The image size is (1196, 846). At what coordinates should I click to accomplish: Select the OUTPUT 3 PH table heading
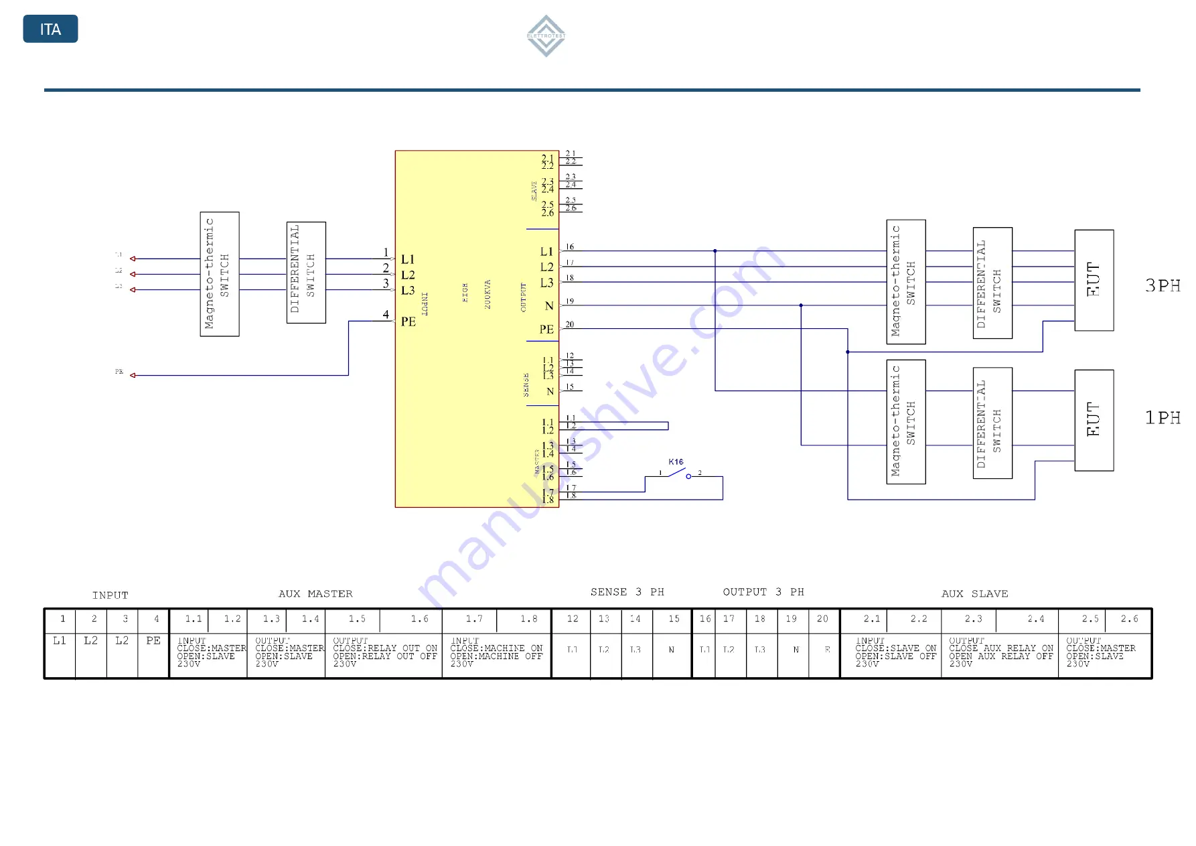tap(763, 592)
